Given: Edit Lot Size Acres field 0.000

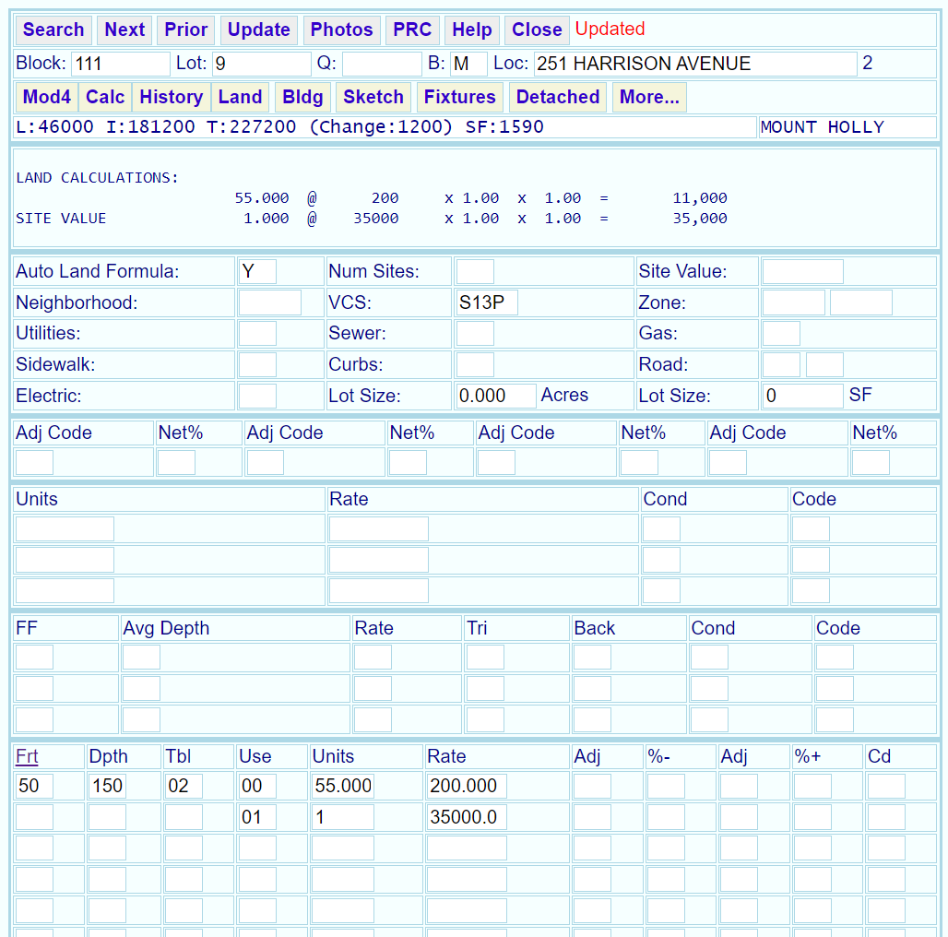Looking at the screenshot, I should click(496, 396).
